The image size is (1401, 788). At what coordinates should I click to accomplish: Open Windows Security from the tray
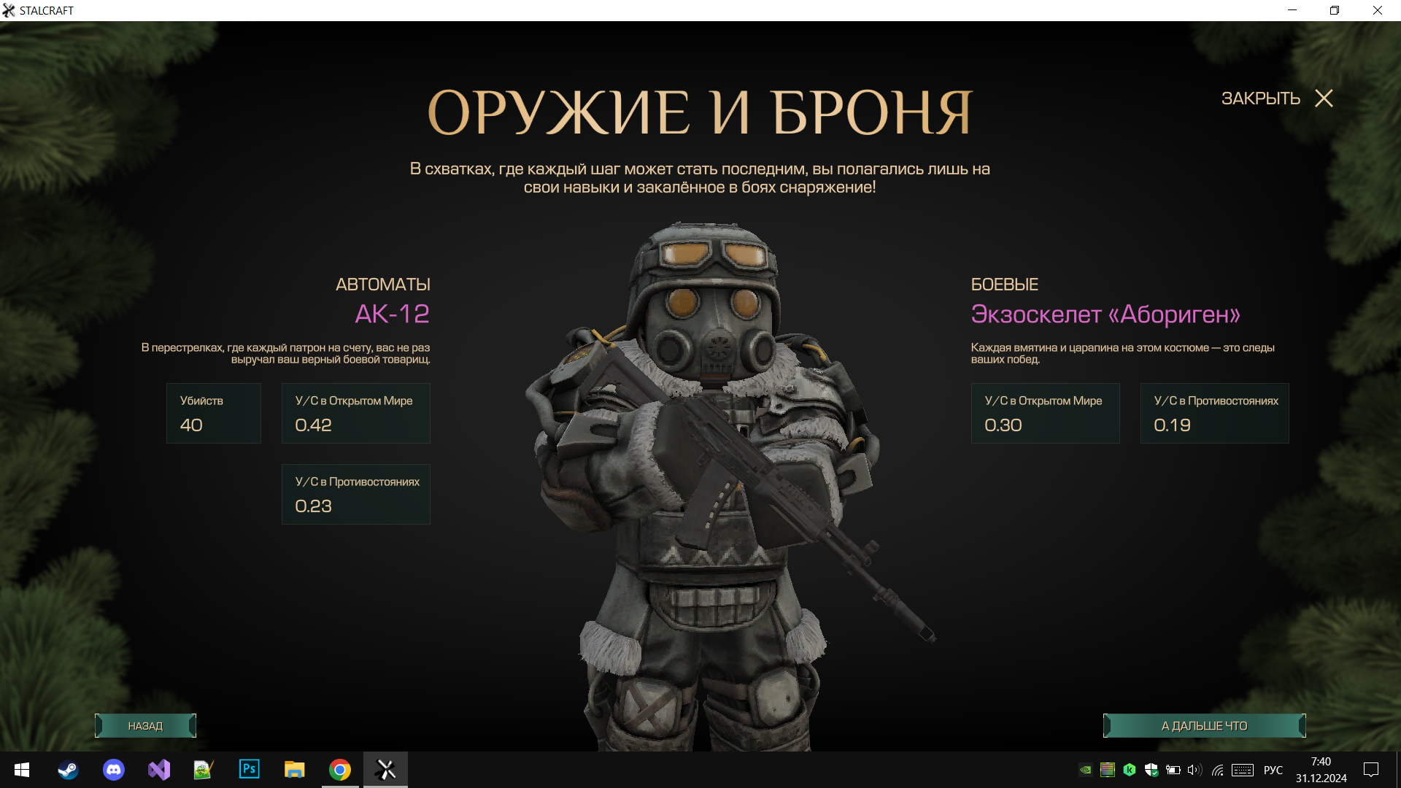(x=1151, y=770)
